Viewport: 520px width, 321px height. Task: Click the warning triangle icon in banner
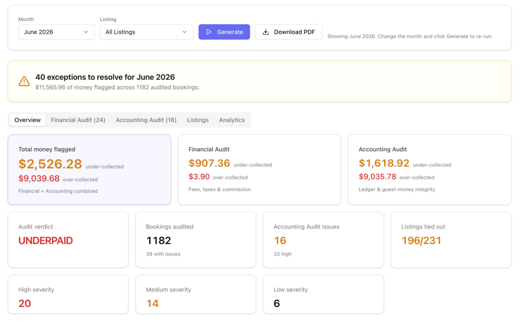[x=24, y=81]
